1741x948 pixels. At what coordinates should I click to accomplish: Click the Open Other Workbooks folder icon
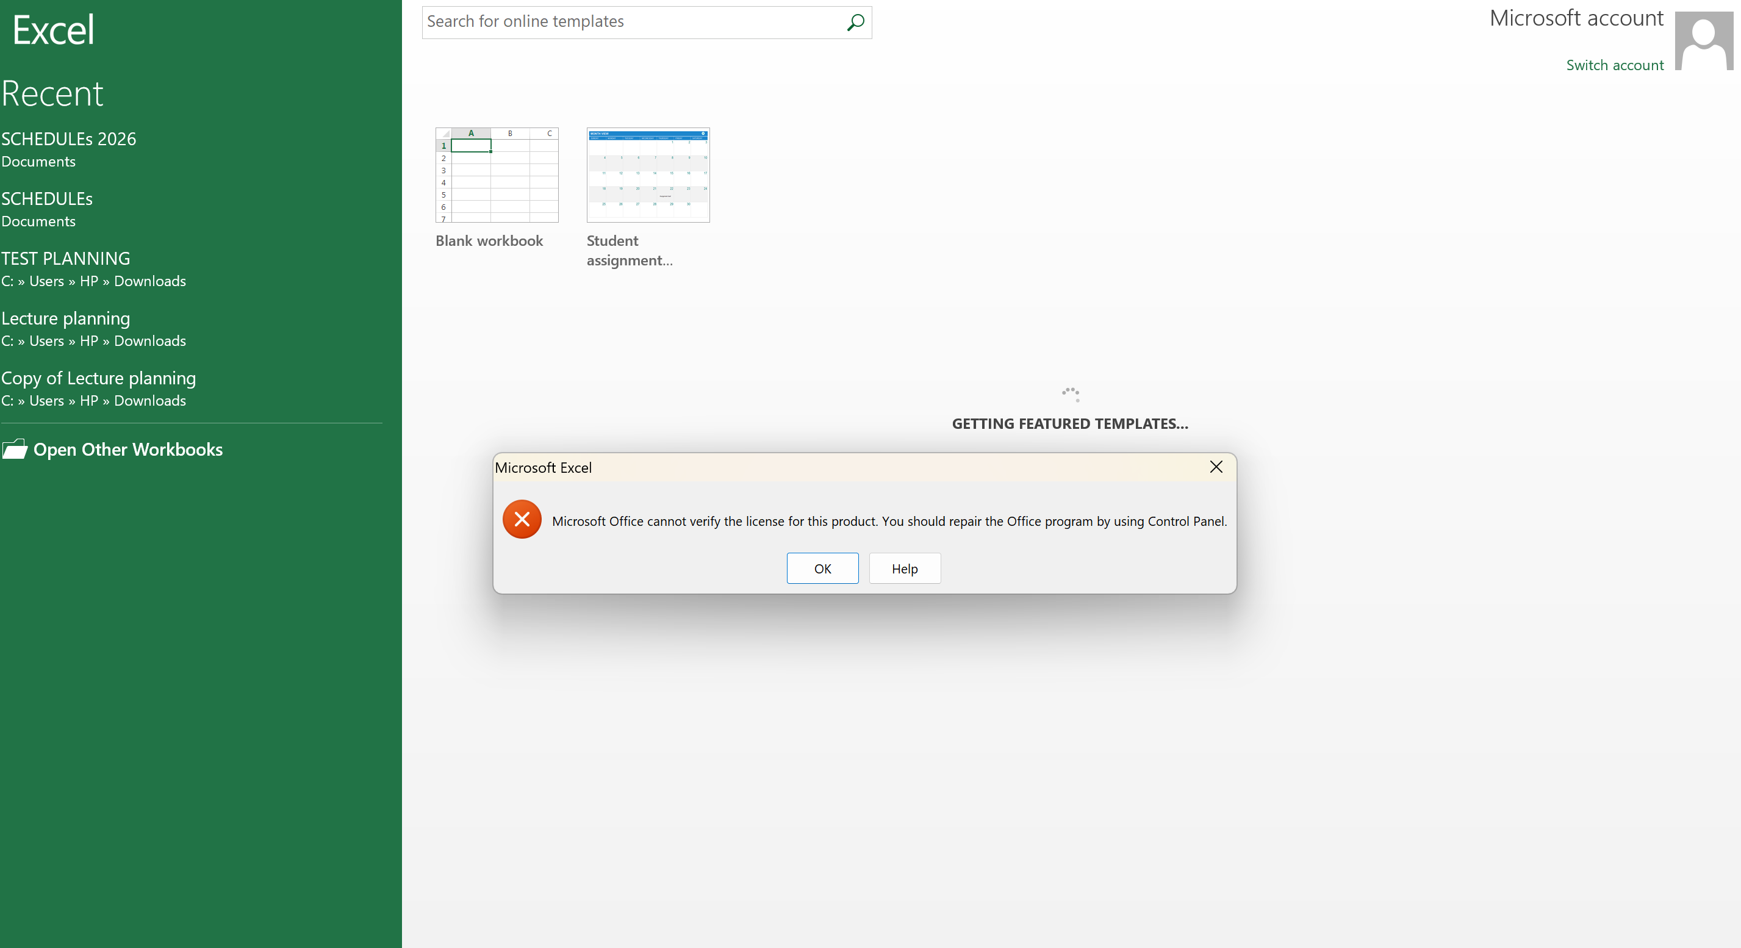pyautogui.click(x=14, y=450)
